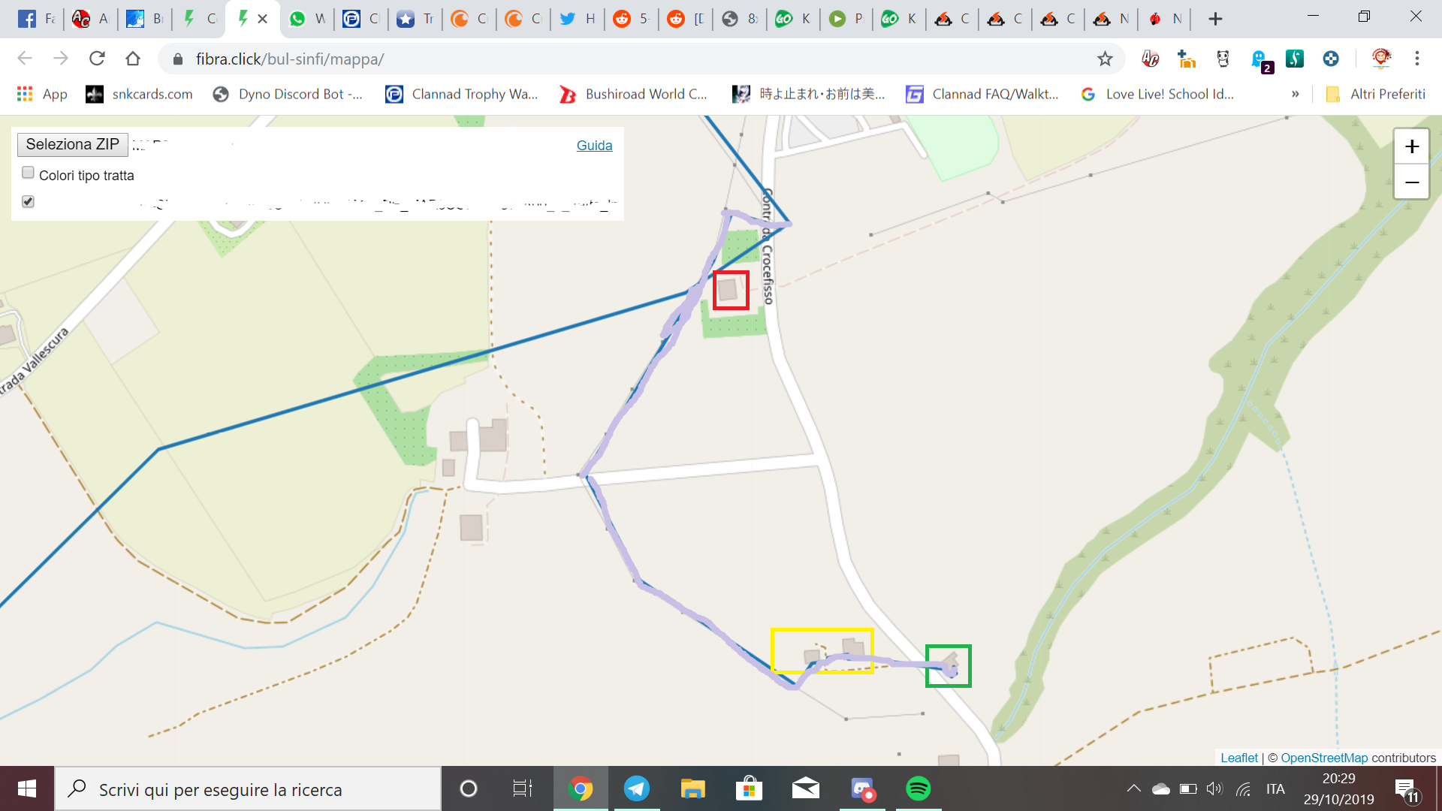Open a new browser tab
This screenshot has width=1442, height=811.
[x=1215, y=19]
